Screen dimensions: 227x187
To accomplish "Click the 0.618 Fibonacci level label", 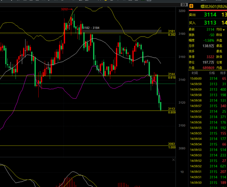I will click(172, 78).
